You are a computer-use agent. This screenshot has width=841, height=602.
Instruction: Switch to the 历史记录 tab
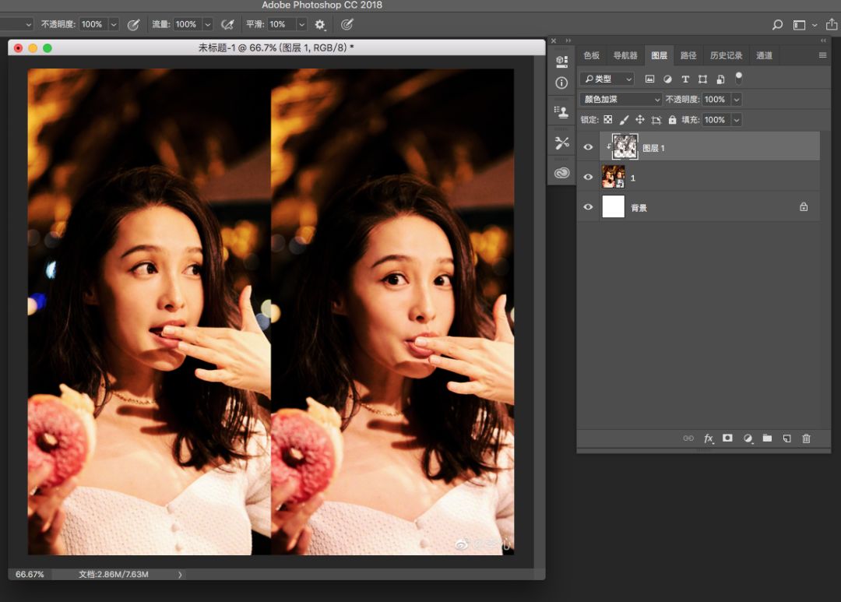pos(726,55)
